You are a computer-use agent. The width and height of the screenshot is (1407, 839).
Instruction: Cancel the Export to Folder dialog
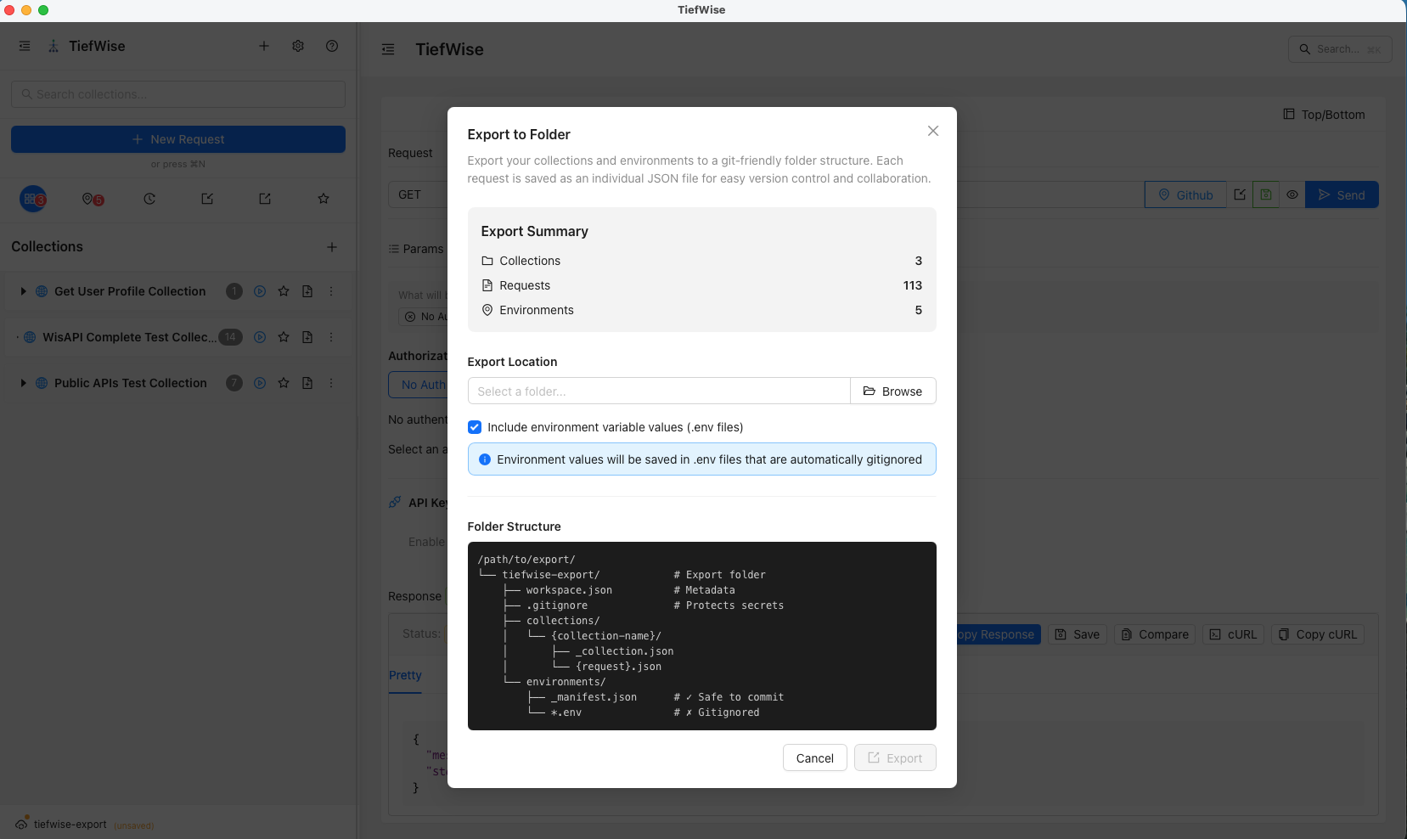tap(813, 757)
